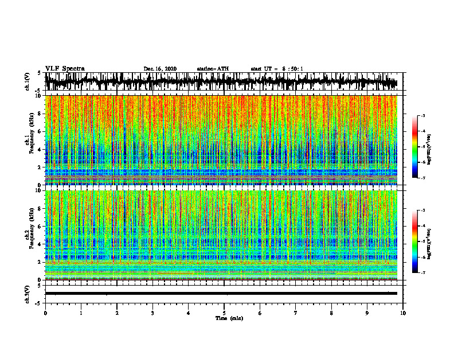Click inside the ch.2 frequency spectrogram
This screenshot has height=351, width=454.
pos(221,235)
